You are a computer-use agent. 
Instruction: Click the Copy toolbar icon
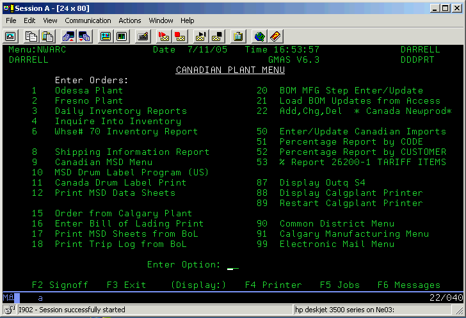[x=30, y=36]
